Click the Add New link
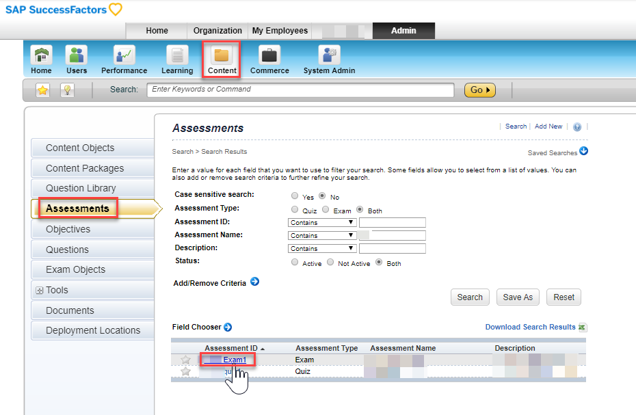 click(548, 126)
